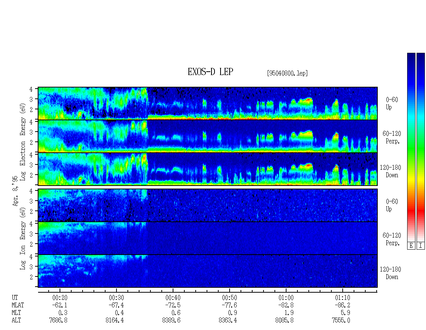
Task: Click the electron color scale bar above E
Action: point(411,147)
